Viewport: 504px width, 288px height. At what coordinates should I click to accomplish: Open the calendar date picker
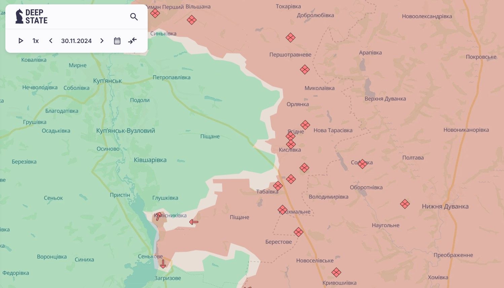[117, 41]
